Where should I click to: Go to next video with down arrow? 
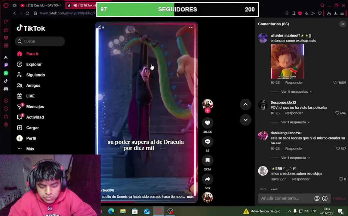coord(245,120)
